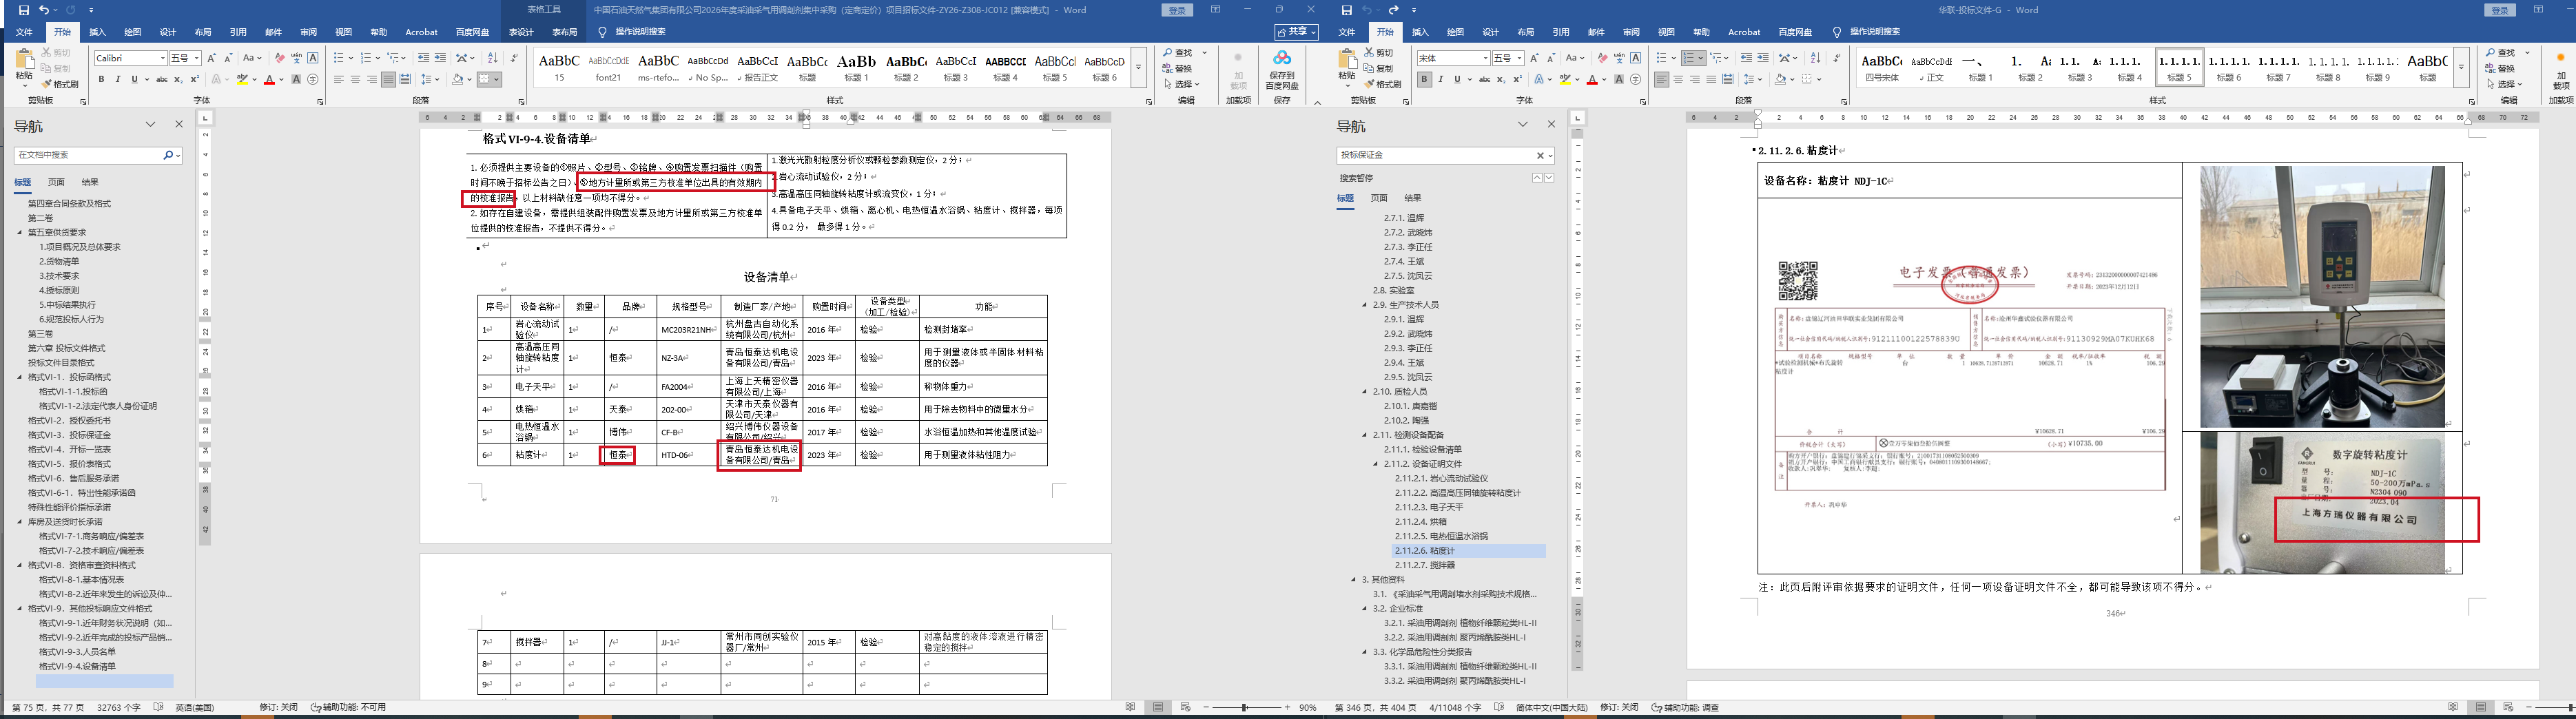The height and width of the screenshot is (719, 2576).
Task: Toggle character shading in left Word window
Action: 297,79
